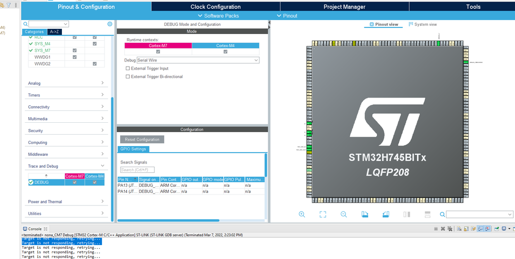Rotate the chip pinout clockwise
This screenshot has width=515, height=259.
pyautogui.click(x=365, y=214)
